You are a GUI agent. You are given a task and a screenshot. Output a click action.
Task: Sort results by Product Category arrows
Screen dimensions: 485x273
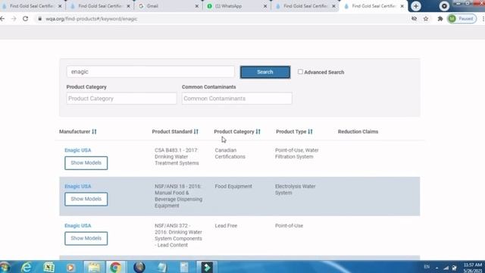coord(258,131)
